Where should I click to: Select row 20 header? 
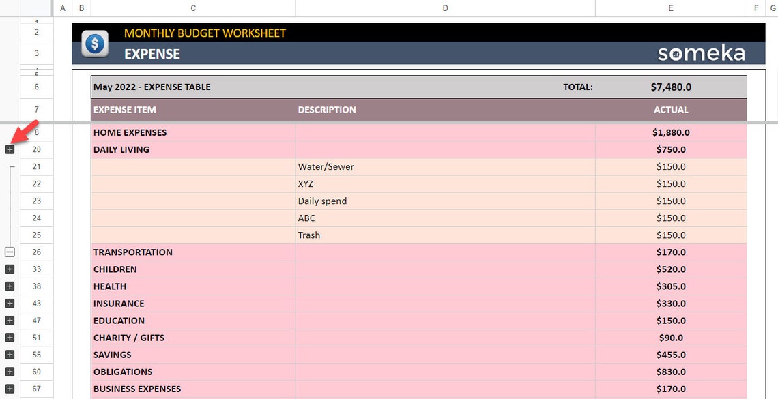[x=37, y=149]
